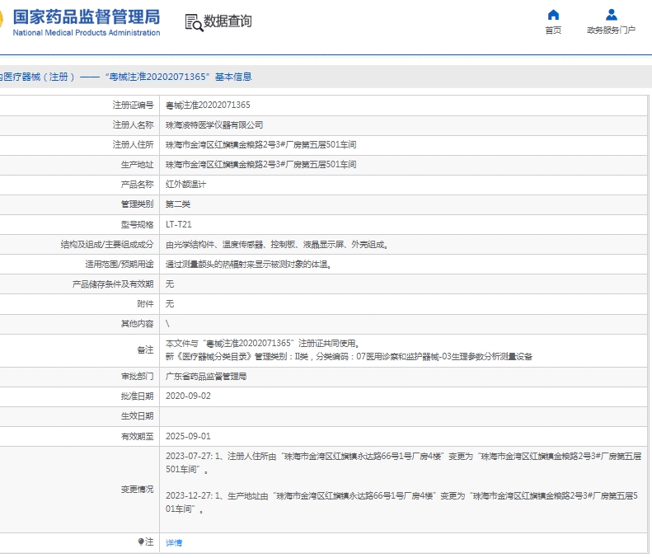Click the empty 生效日期 value cell
652x558 pixels.
click(x=403, y=416)
